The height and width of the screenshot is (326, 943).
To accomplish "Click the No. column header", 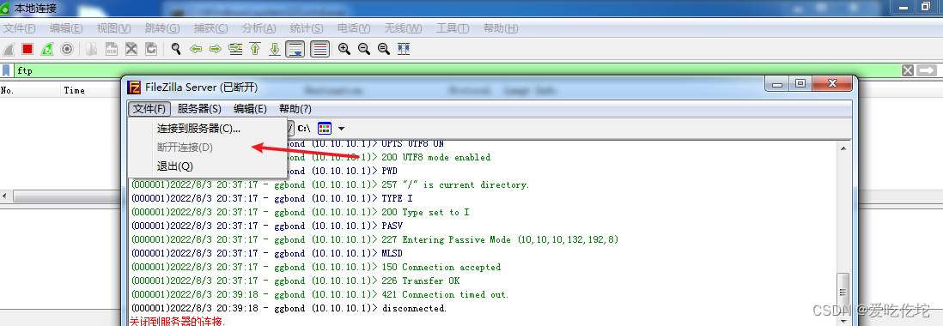I will pyautogui.click(x=30, y=90).
